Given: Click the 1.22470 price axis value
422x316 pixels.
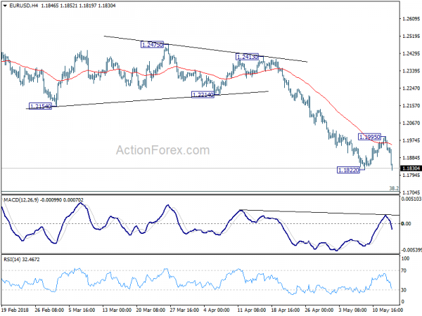Looking at the screenshot, I should pyautogui.click(x=411, y=88).
